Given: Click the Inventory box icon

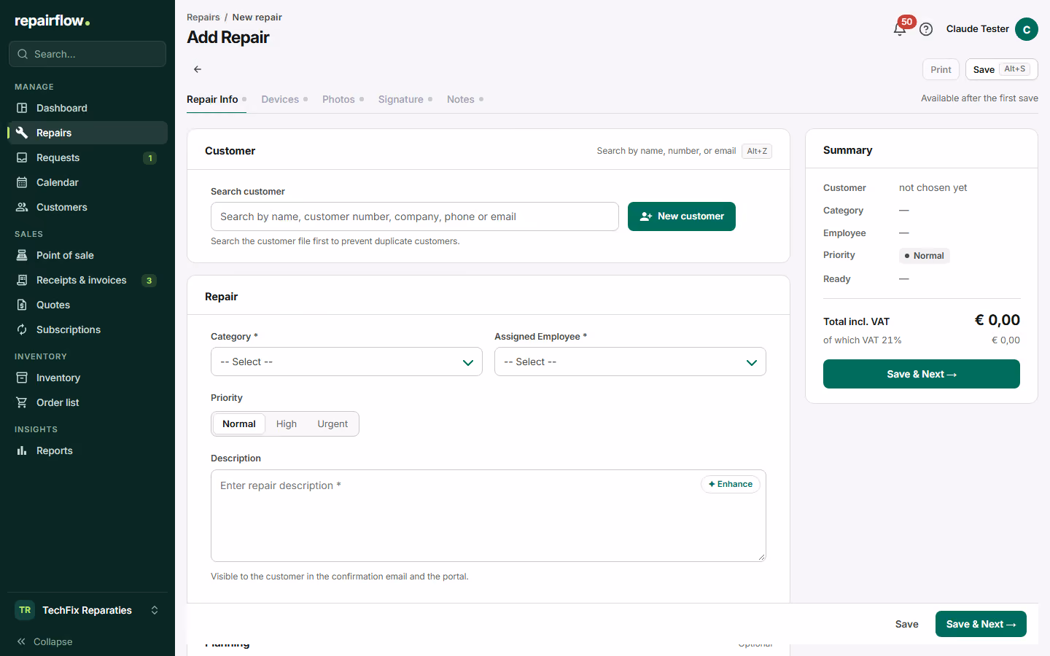Looking at the screenshot, I should (x=22, y=378).
